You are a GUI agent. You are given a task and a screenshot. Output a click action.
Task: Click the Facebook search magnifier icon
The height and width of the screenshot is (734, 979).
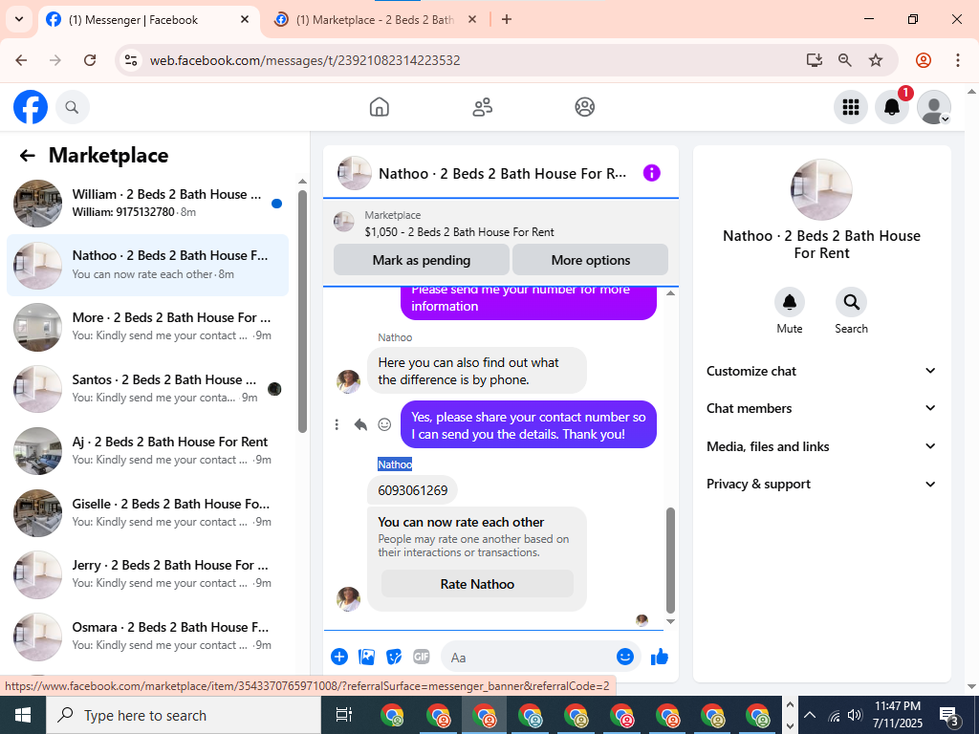click(x=72, y=107)
